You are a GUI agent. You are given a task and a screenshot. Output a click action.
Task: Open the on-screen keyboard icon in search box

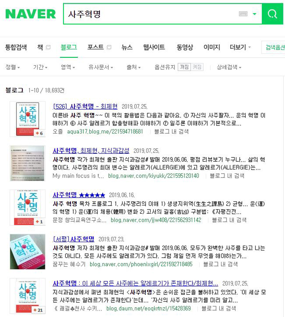(x=243, y=14)
